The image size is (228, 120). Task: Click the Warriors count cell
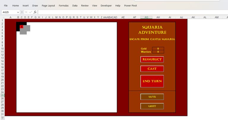tap(158, 52)
